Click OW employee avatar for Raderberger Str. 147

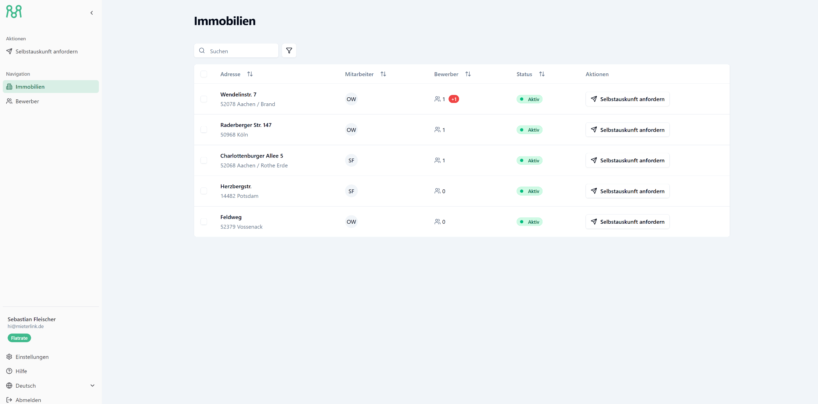pyautogui.click(x=351, y=130)
